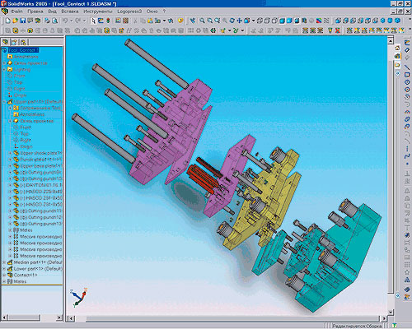Screen dimensions: 412x329
Task: Open the Правка menu
Action: pyautogui.click(x=35, y=12)
